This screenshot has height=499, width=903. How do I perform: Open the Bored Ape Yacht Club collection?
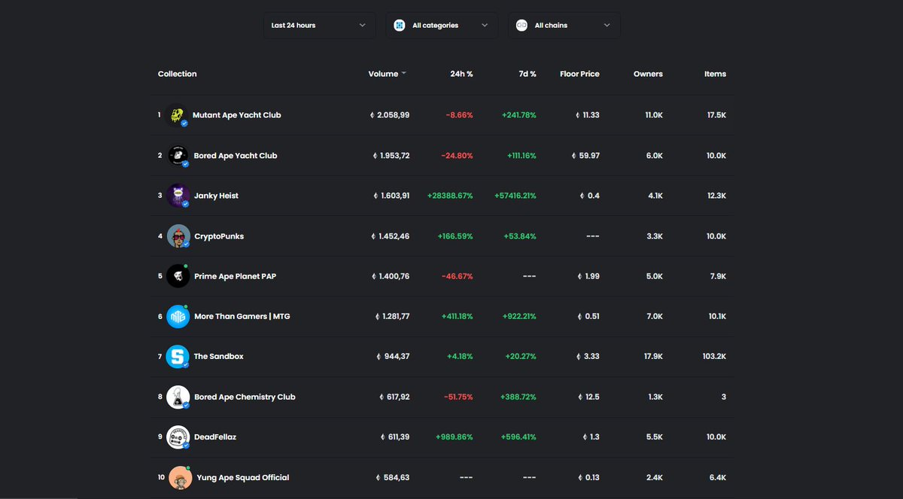click(236, 156)
